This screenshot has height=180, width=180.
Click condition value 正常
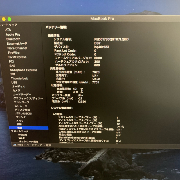[x=75, y=92]
